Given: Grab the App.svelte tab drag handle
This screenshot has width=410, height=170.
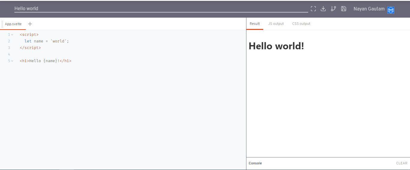Looking at the screenshot, I should [2, 24].
